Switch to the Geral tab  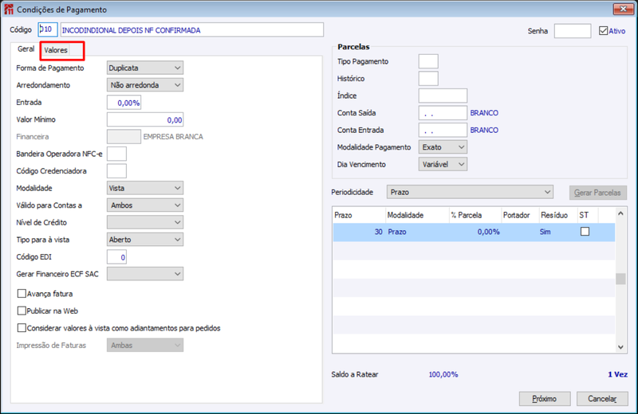pyautogui.click(x=26, y=49)
